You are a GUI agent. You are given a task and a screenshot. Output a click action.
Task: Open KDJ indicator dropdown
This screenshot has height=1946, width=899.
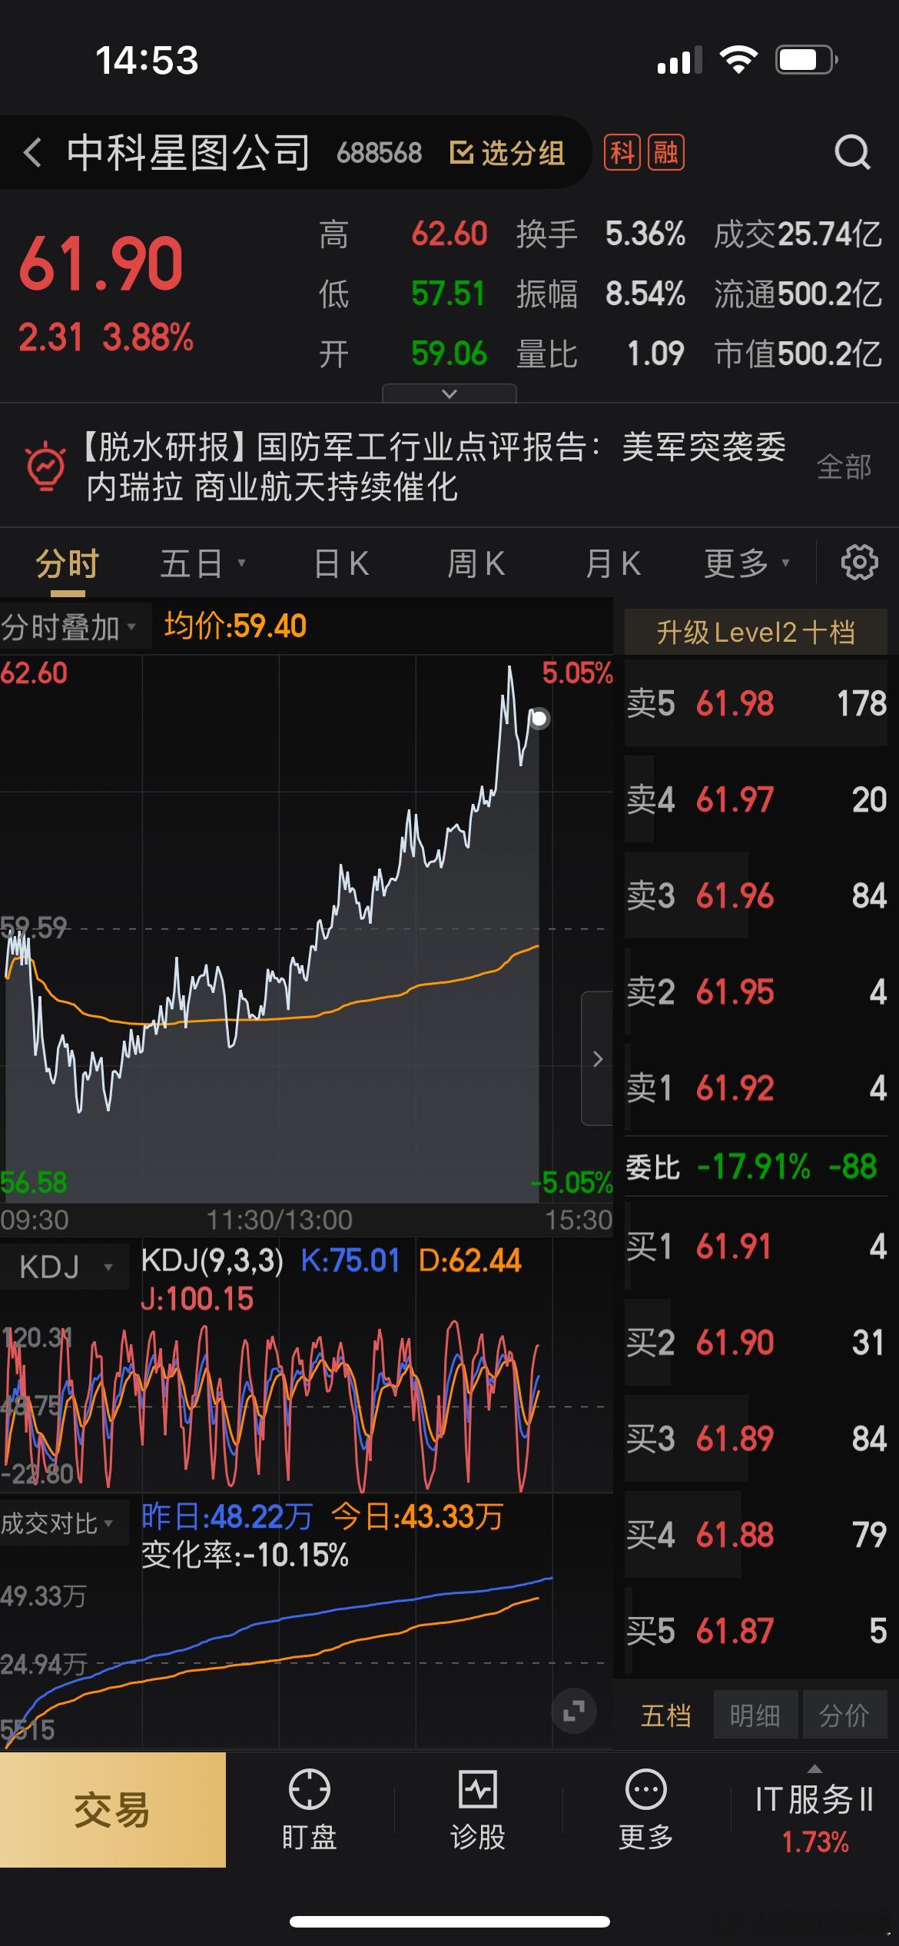click(66, 1267)
